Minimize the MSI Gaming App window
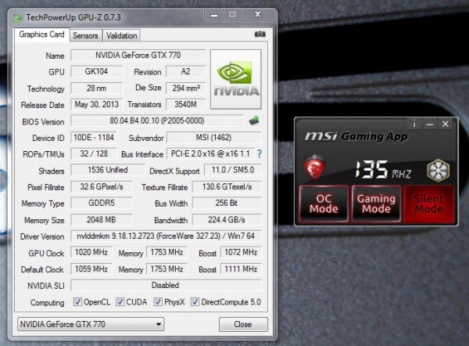 [x=430, y=124]
